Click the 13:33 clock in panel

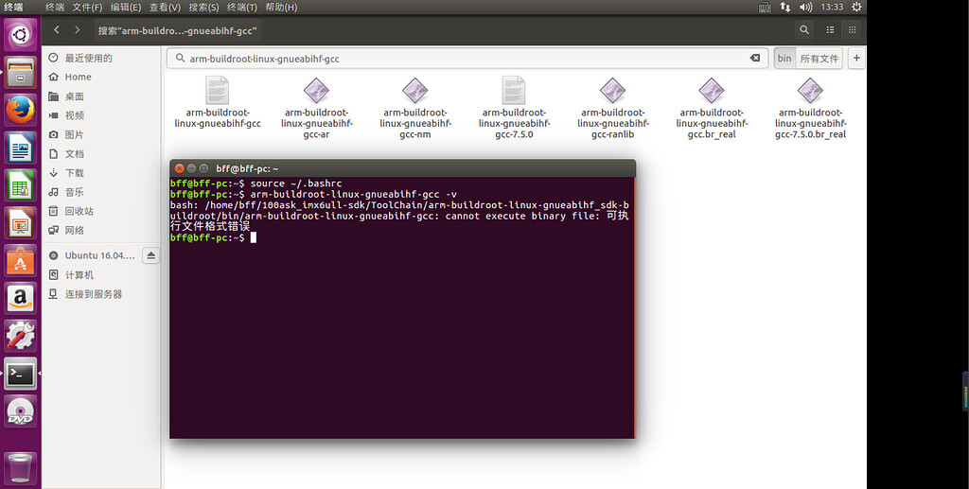832,7
